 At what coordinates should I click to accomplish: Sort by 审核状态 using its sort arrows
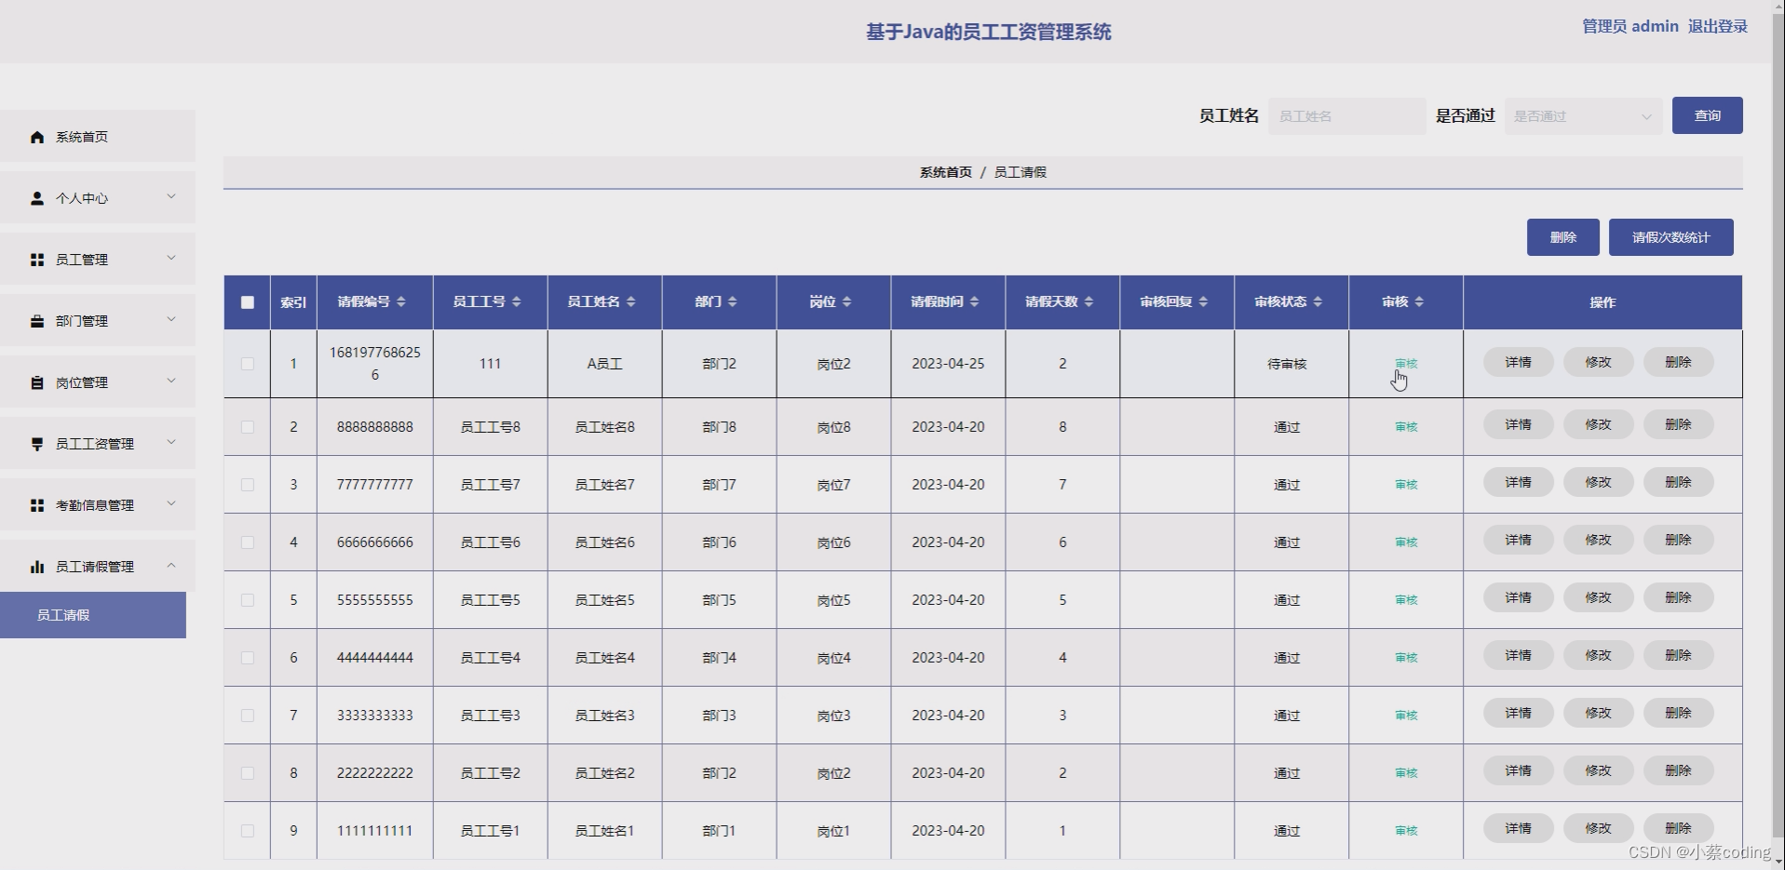pos(1318,301)
